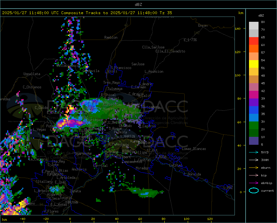
Task: Click the Ugarteche map label
Action: point(83,154)
